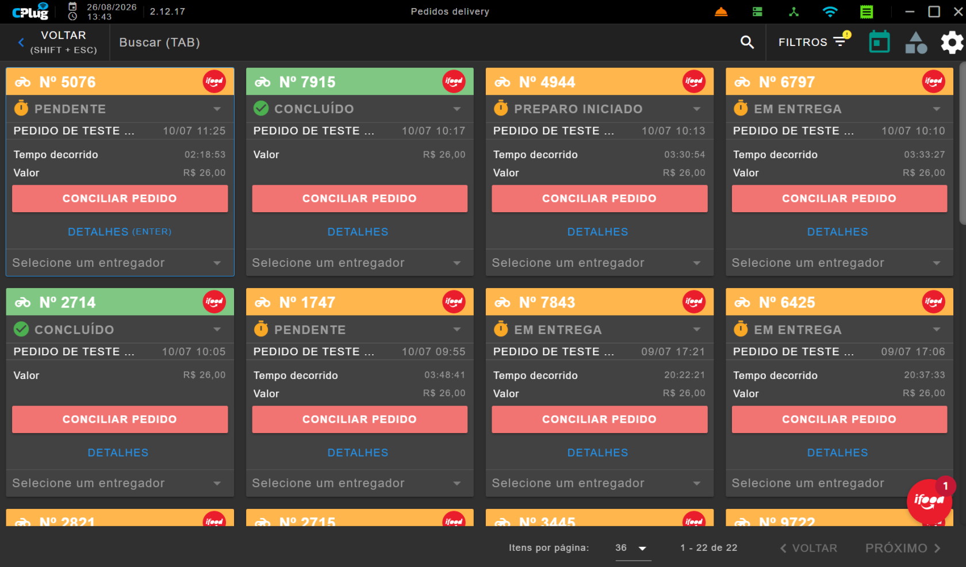Click the motorcycle icon on order Nº 5076

pos(23,82)
